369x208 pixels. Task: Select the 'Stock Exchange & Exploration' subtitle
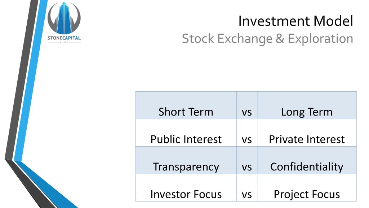(267, 39)
